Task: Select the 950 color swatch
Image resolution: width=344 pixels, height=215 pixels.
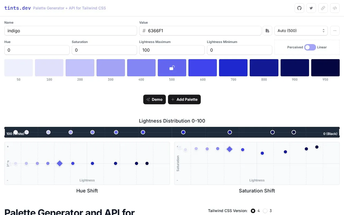Action: (x=325, y=68)
